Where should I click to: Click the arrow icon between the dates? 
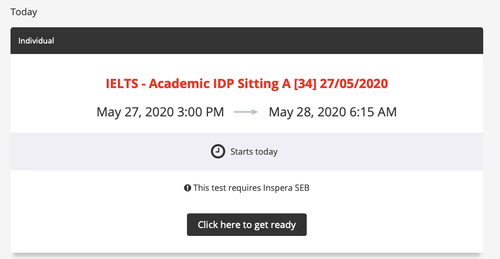246,112
